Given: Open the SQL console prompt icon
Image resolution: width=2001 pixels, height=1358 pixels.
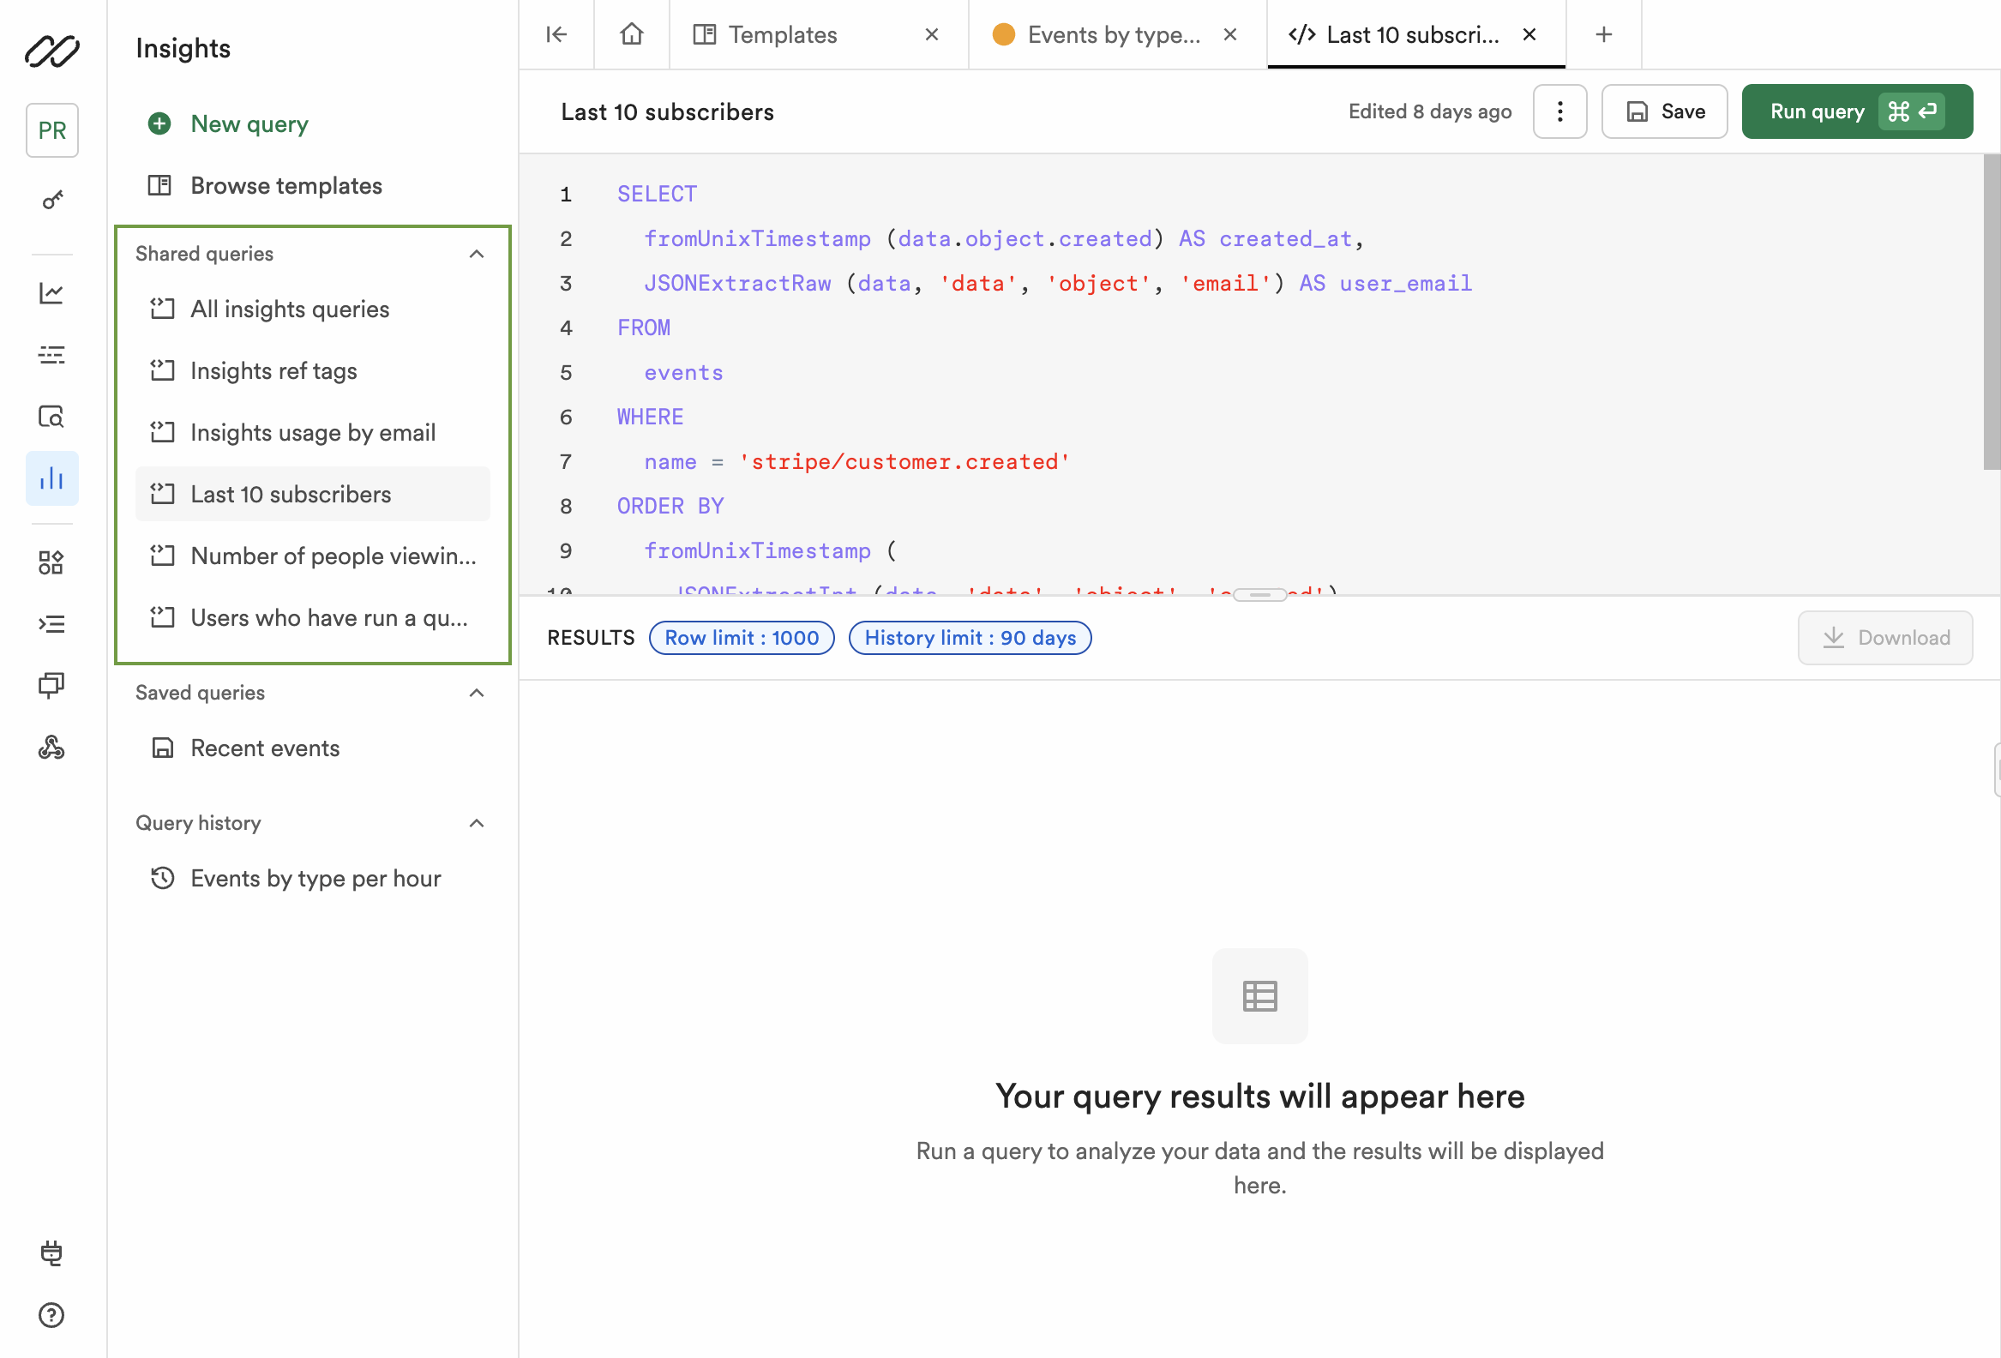Looking at the screenshot, I should tap(51, 623).
